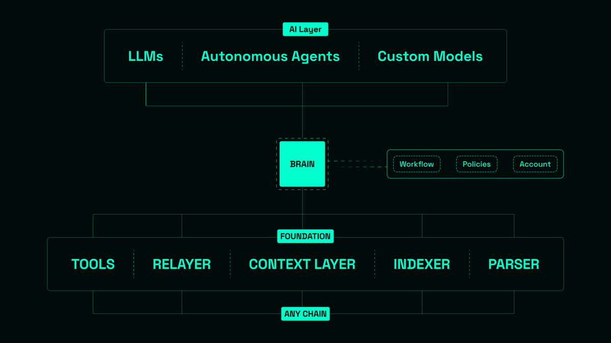Screen dimensions: 611x343
Task: Select the AI Layer label tag
Action: pyautogui.click(x=305, y=29)
